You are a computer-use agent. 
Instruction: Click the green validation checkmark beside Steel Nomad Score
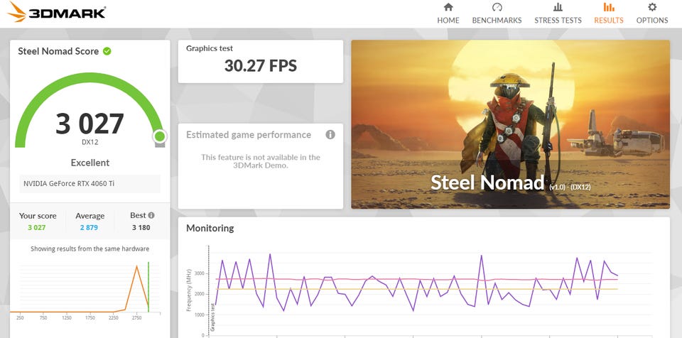coord(107,51)
